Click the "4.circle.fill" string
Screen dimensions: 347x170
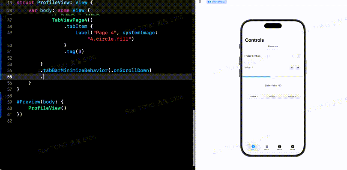point(111,39)
